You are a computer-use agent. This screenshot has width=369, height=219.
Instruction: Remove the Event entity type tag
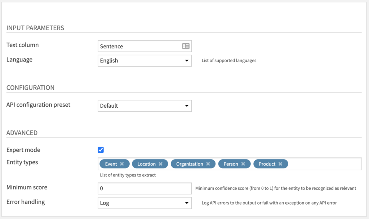122,164
